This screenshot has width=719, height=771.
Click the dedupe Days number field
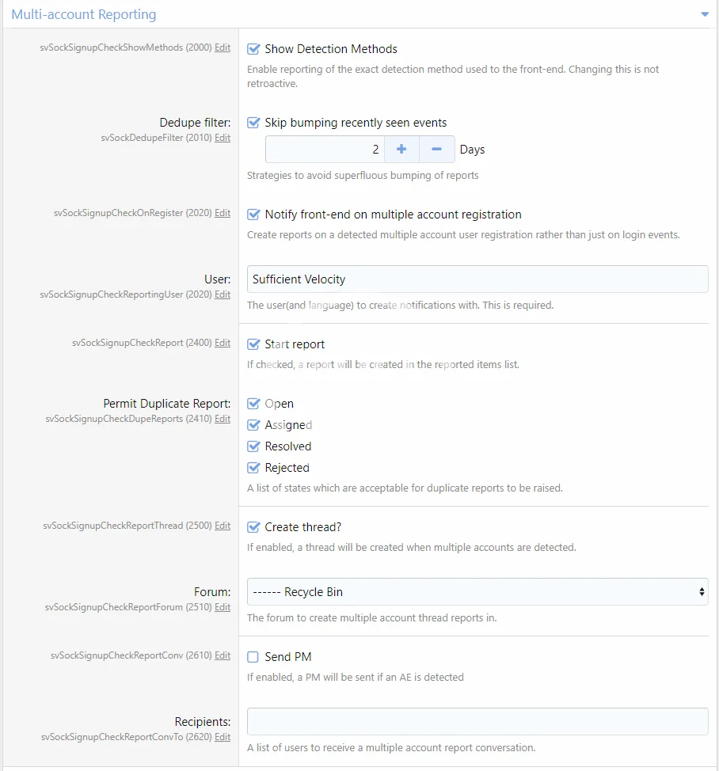(x=325, y=149)
